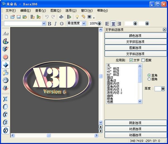Viewport: 168px width, 144px height.
Task: Open the 帮助(H) menu
Action: click(102, 10)
